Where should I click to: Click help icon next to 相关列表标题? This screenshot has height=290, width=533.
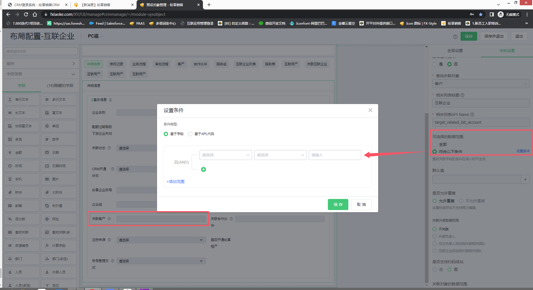pos(462,95)
